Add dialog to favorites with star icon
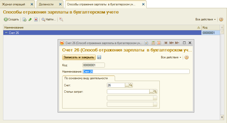 pos(146,43)
